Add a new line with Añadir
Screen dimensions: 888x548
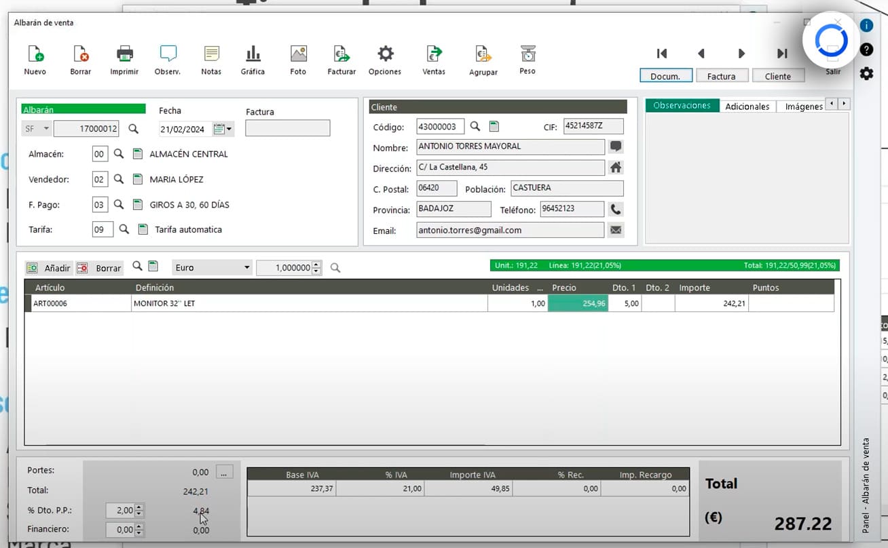(x=48, y=267)
